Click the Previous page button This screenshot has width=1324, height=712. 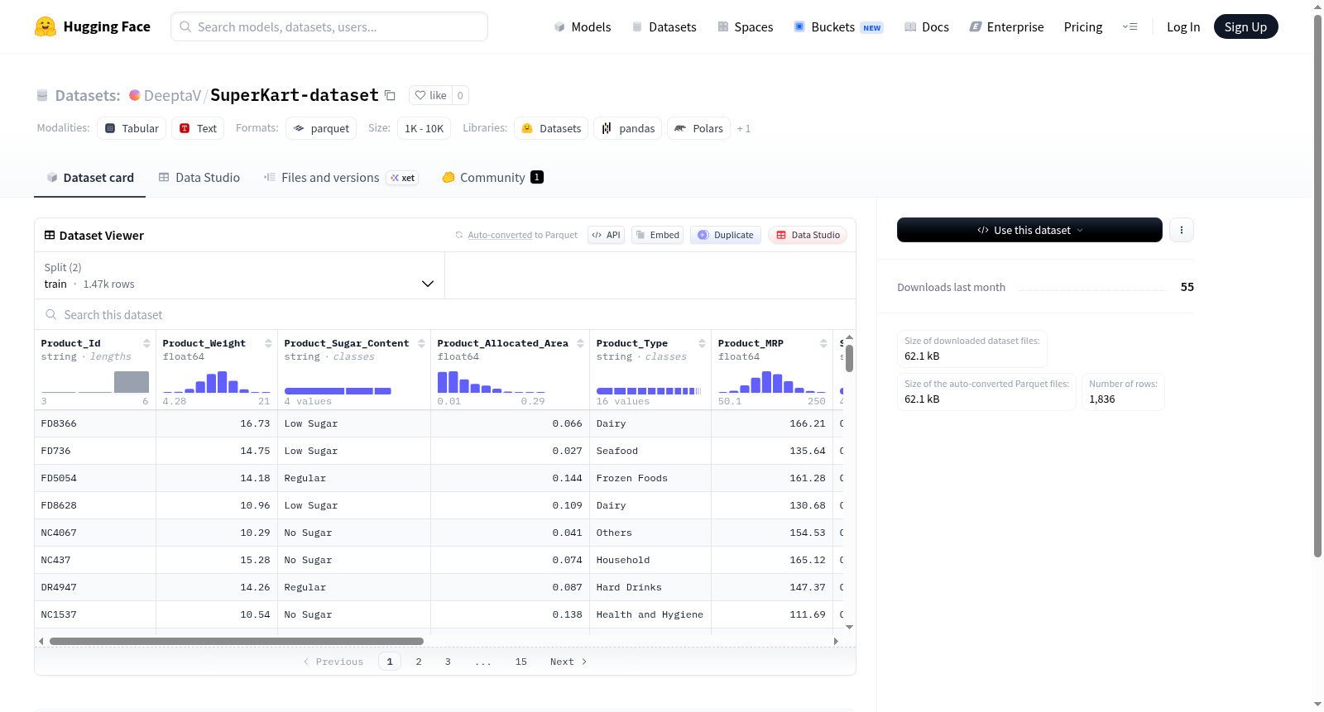(x=333, y=662)
